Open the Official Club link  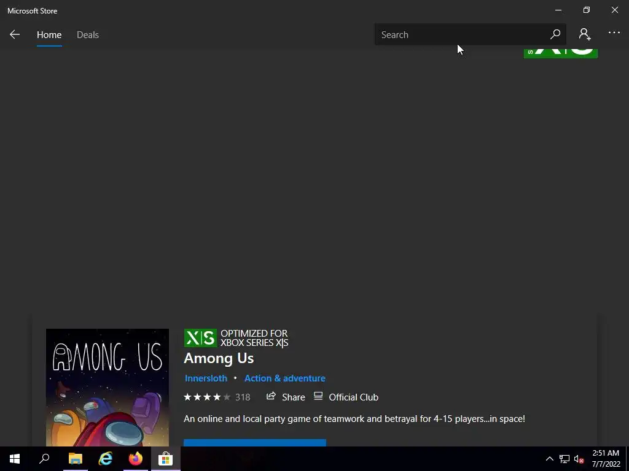coord(353,397)
